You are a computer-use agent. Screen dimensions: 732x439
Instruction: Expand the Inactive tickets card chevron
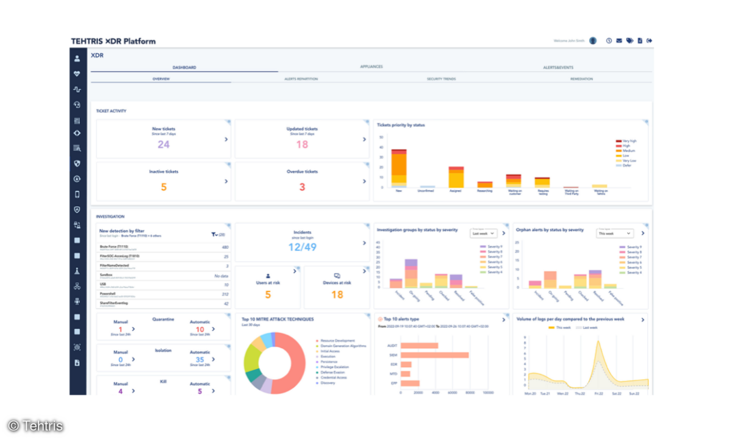coord(226,181)
